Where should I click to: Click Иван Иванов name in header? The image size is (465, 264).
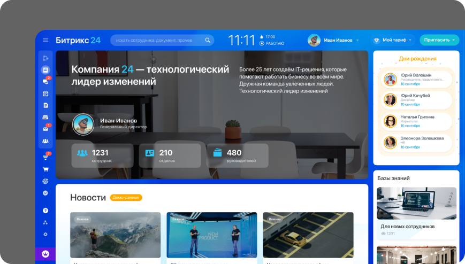coord(338,40)
